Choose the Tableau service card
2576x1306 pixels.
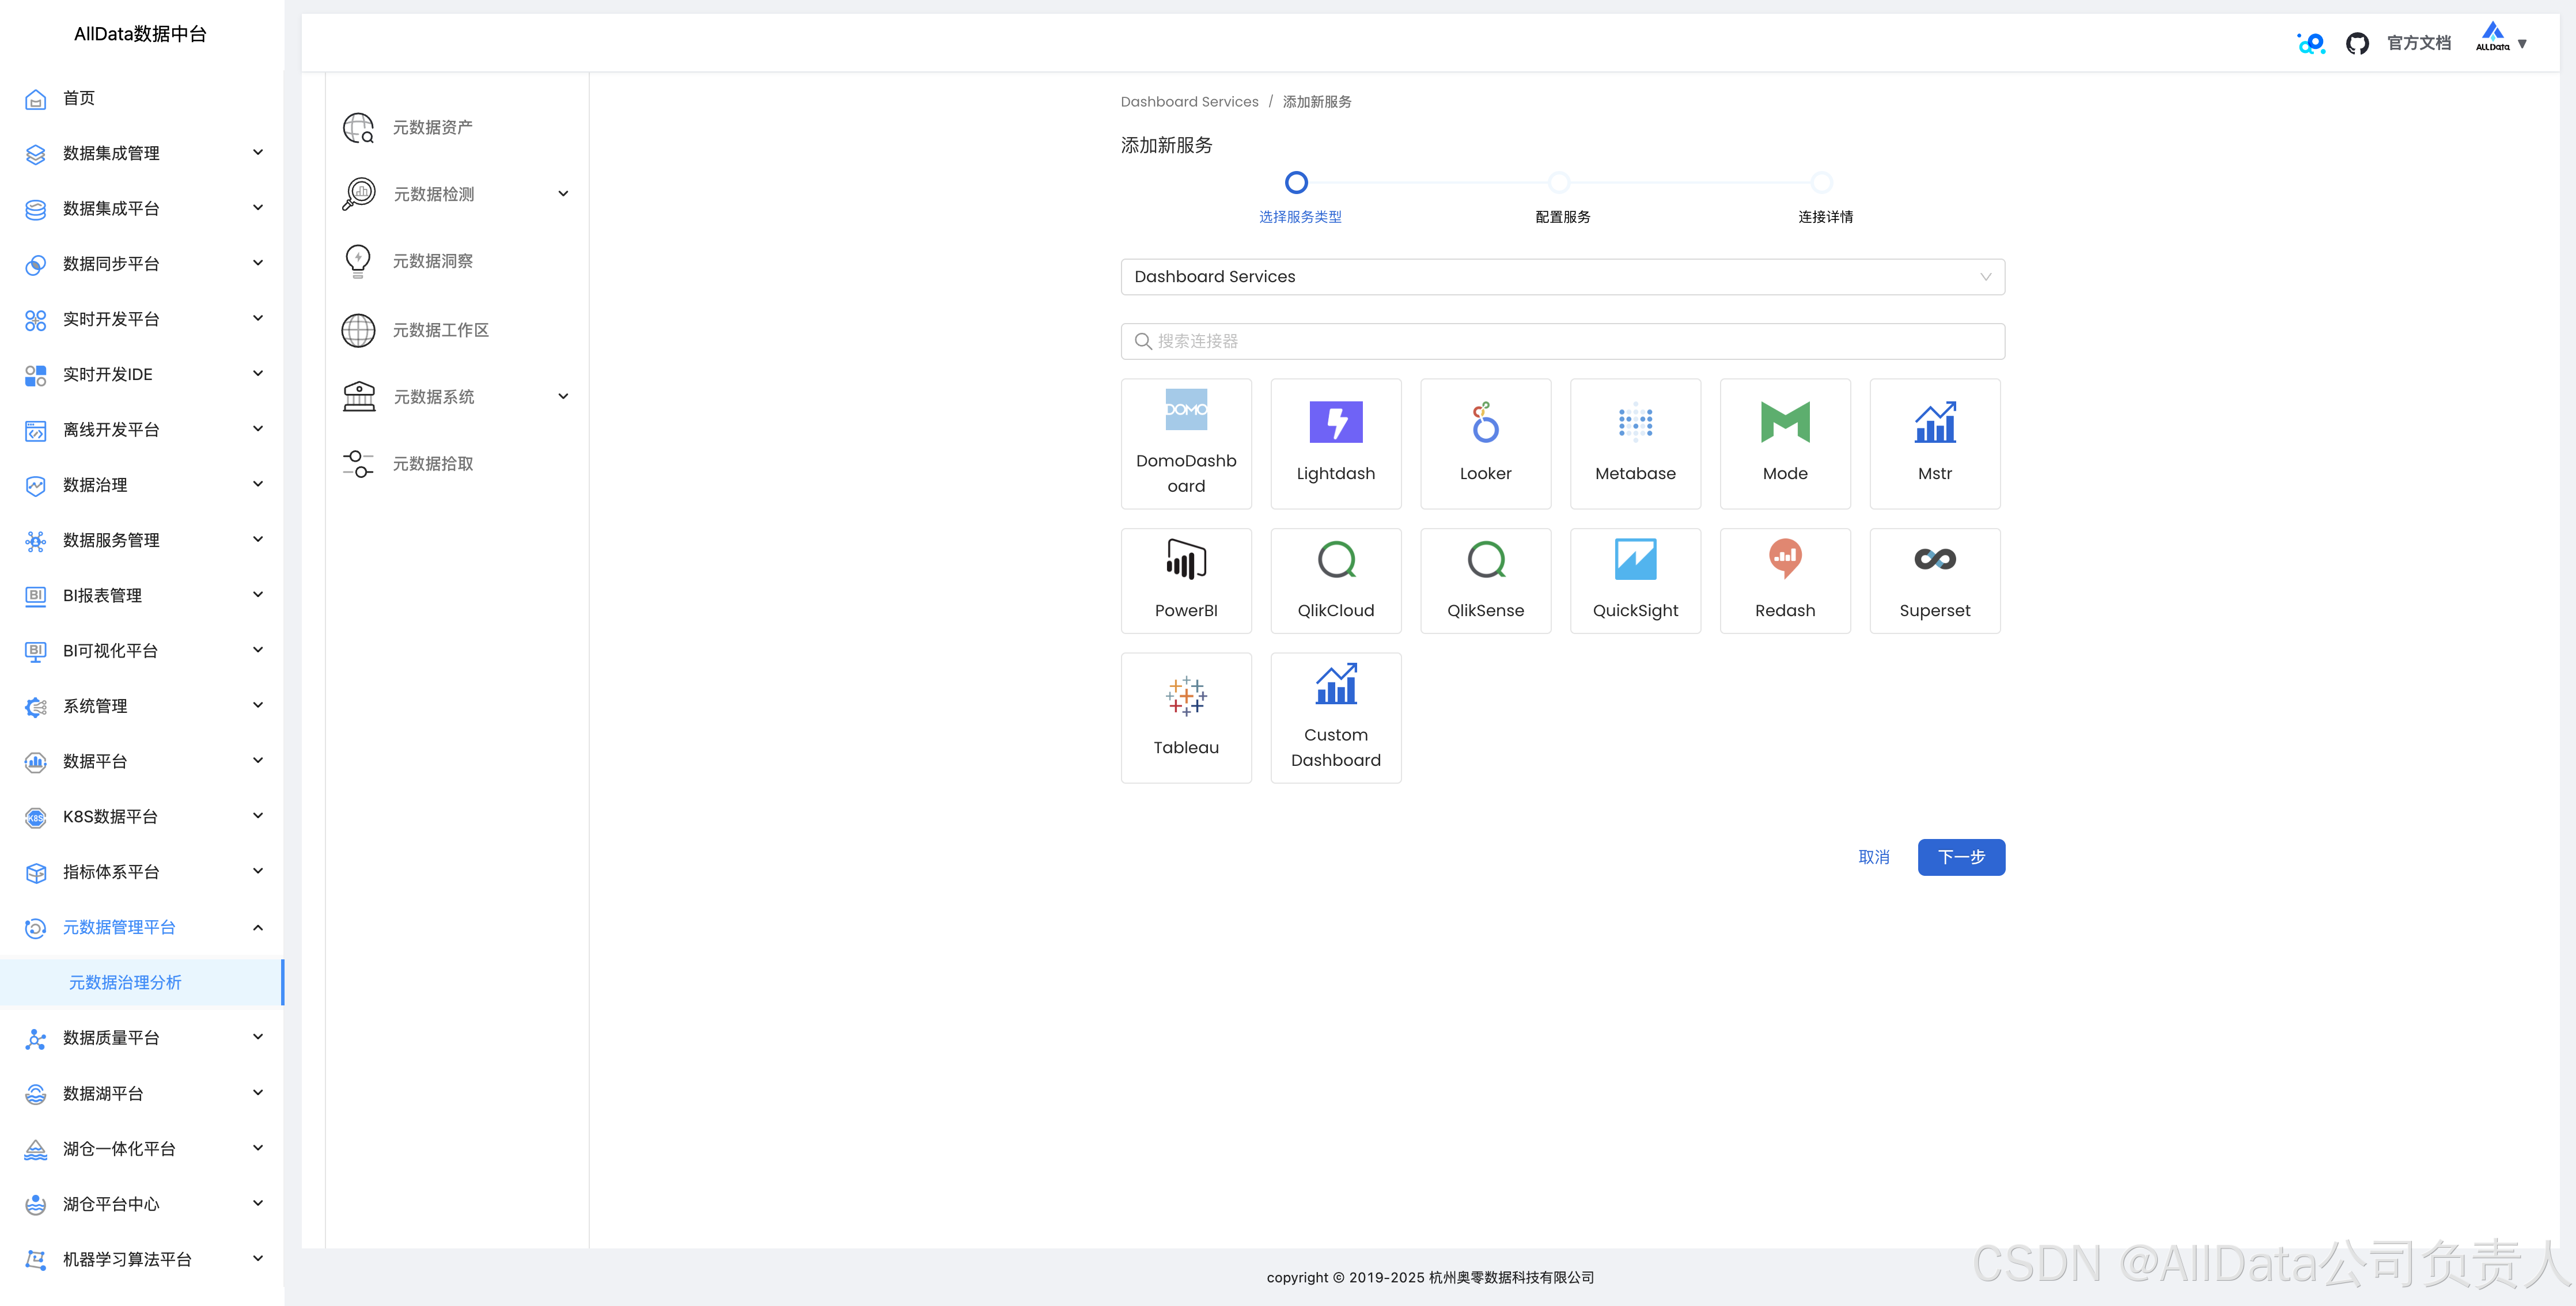pyautogui.click(x=1186, y=717)
